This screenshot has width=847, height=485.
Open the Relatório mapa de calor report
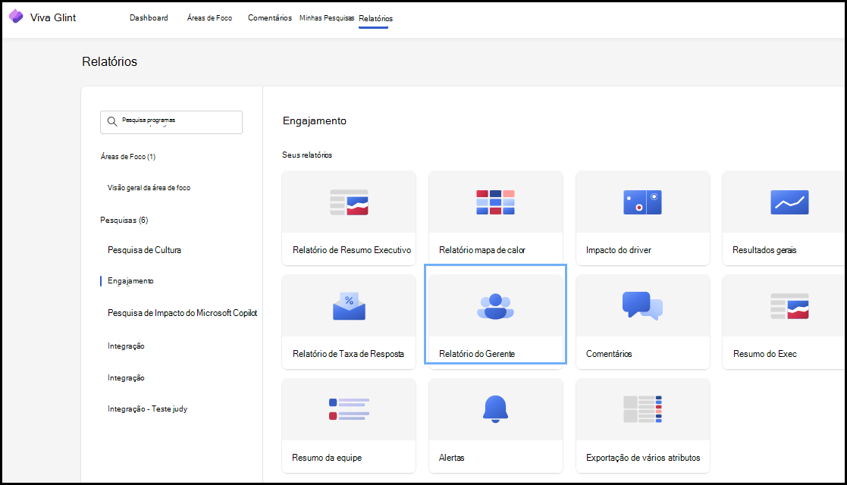(495, 218)
